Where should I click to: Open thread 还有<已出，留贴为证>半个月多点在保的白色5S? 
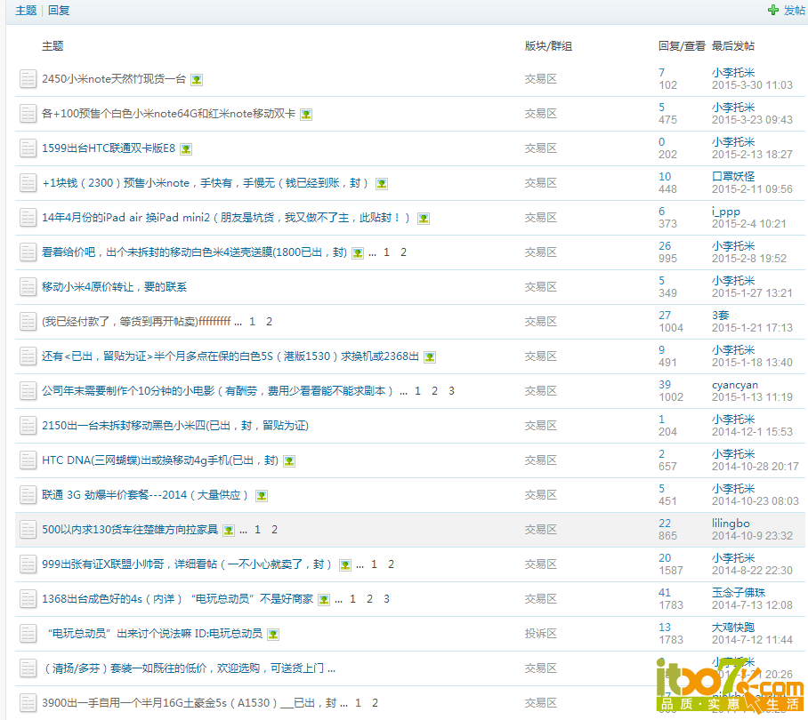[x=230, y=356]
